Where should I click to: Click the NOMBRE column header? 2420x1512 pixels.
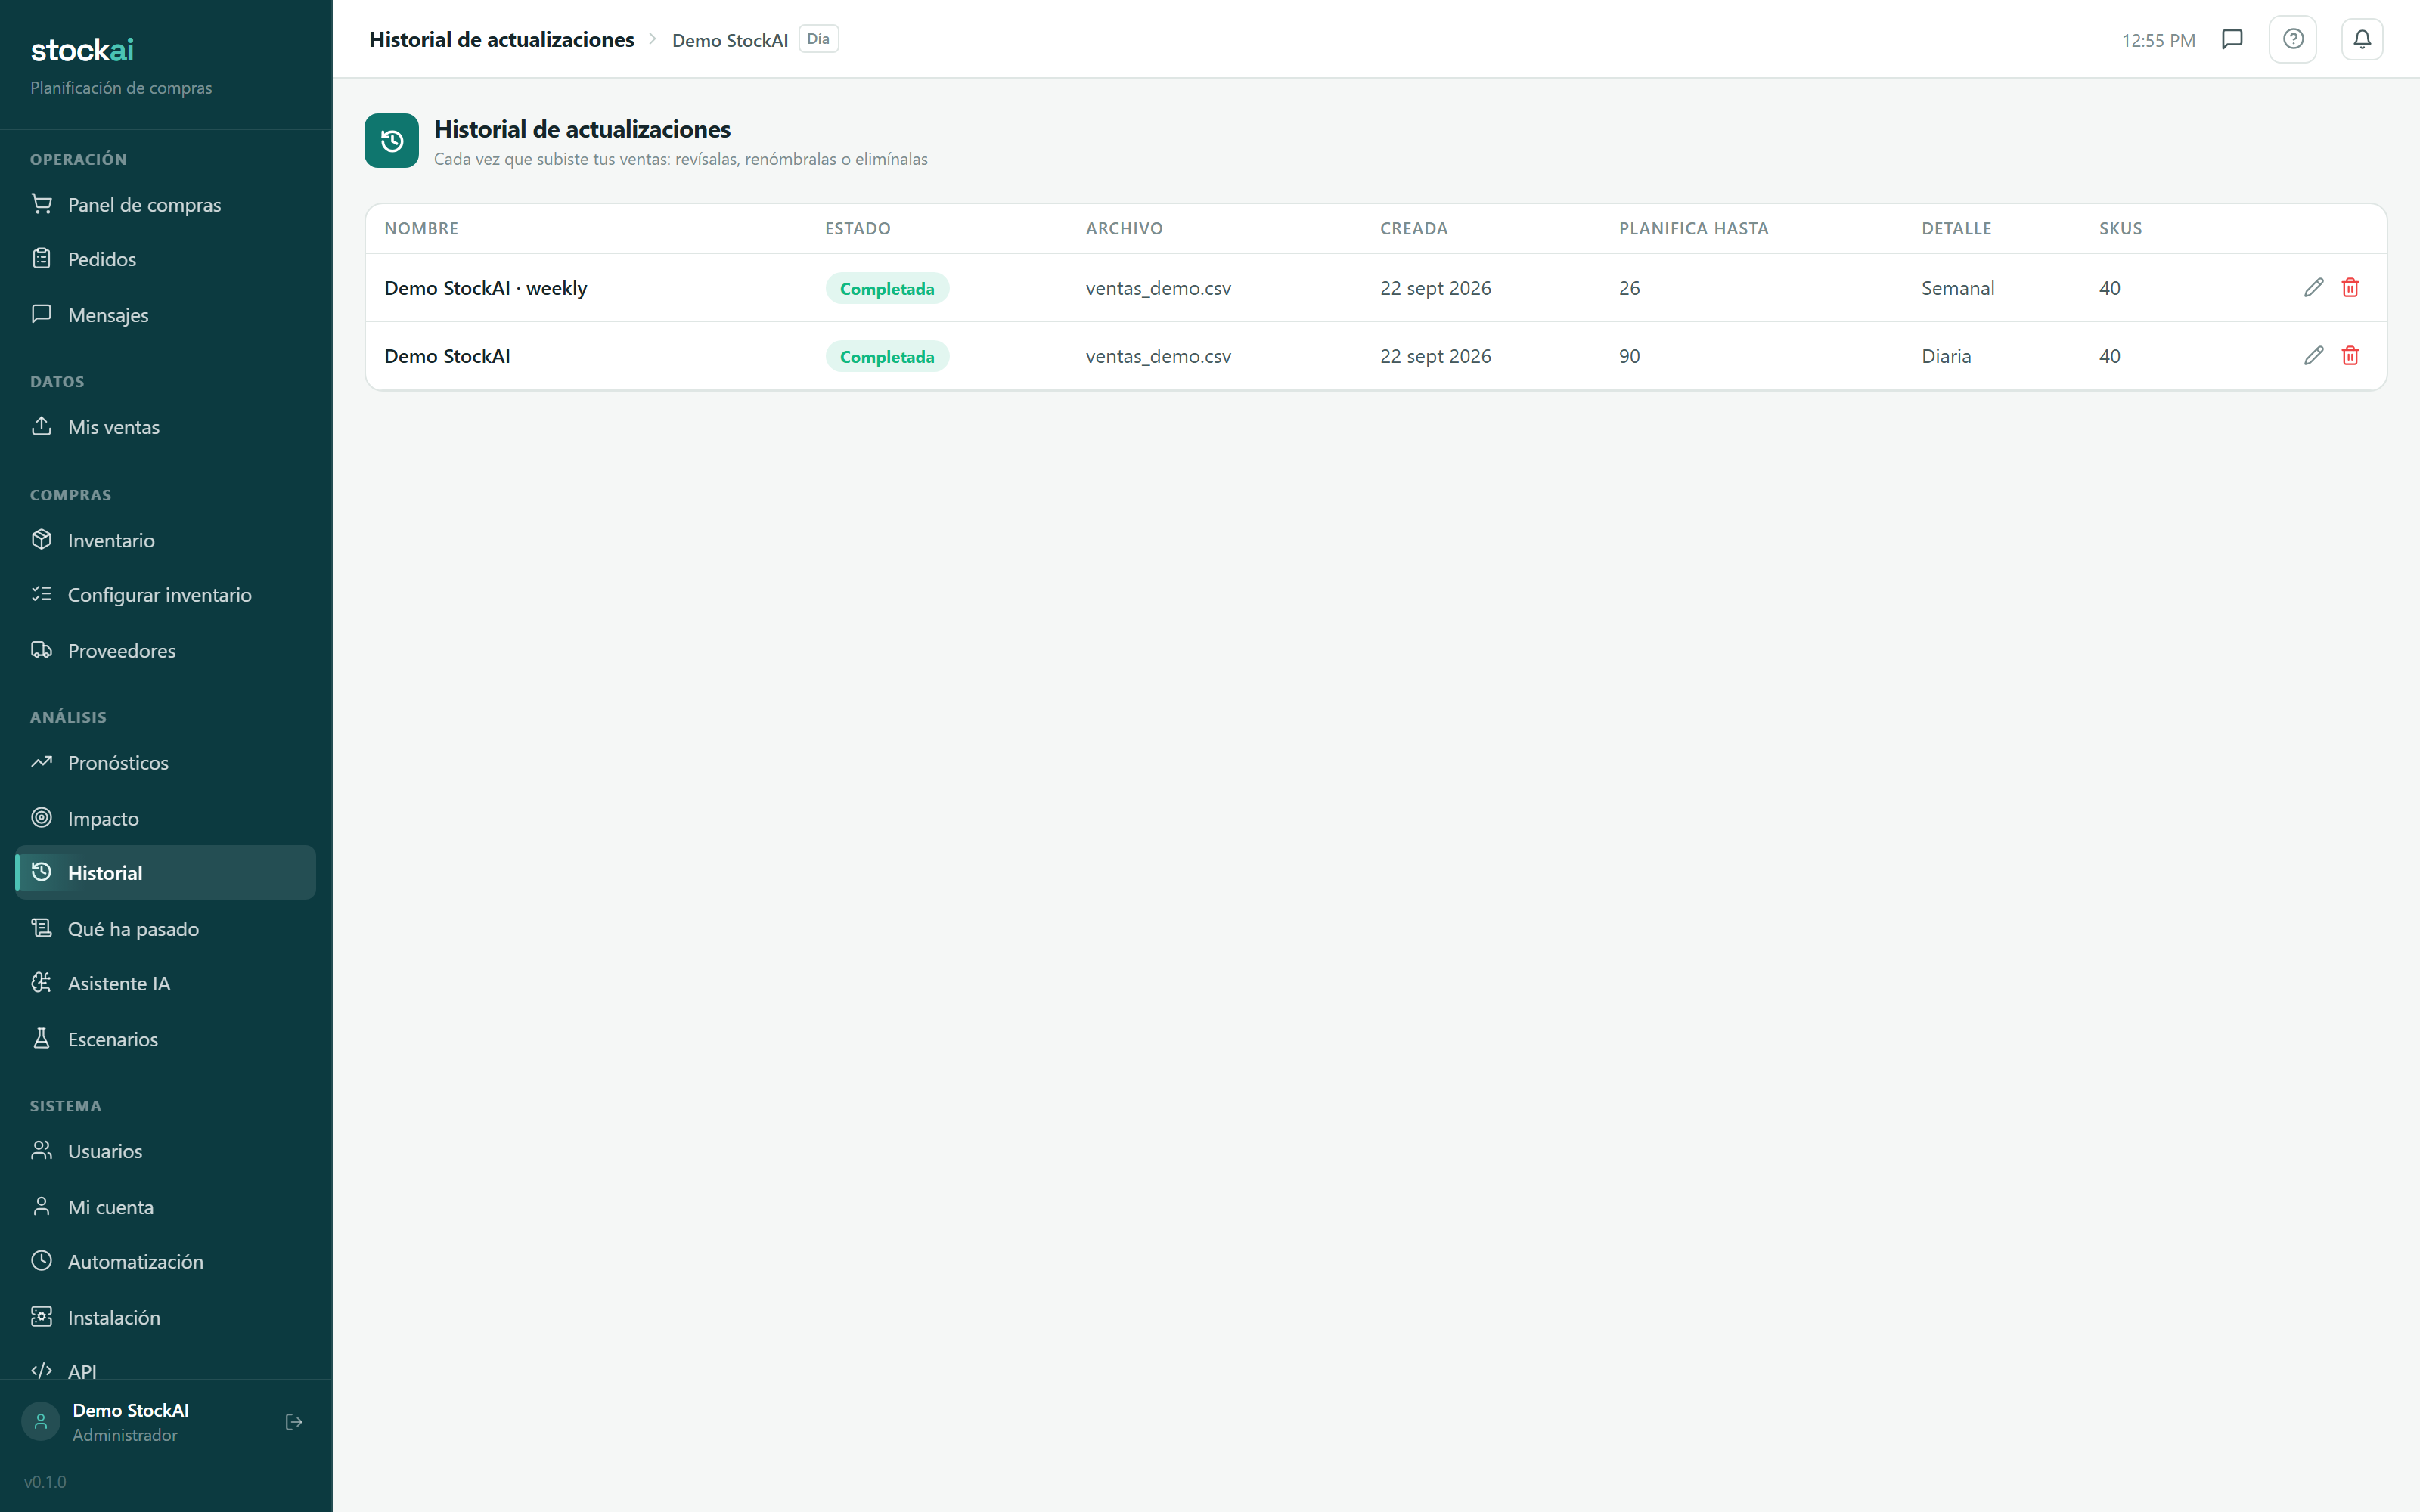click(x=421, y=228)
